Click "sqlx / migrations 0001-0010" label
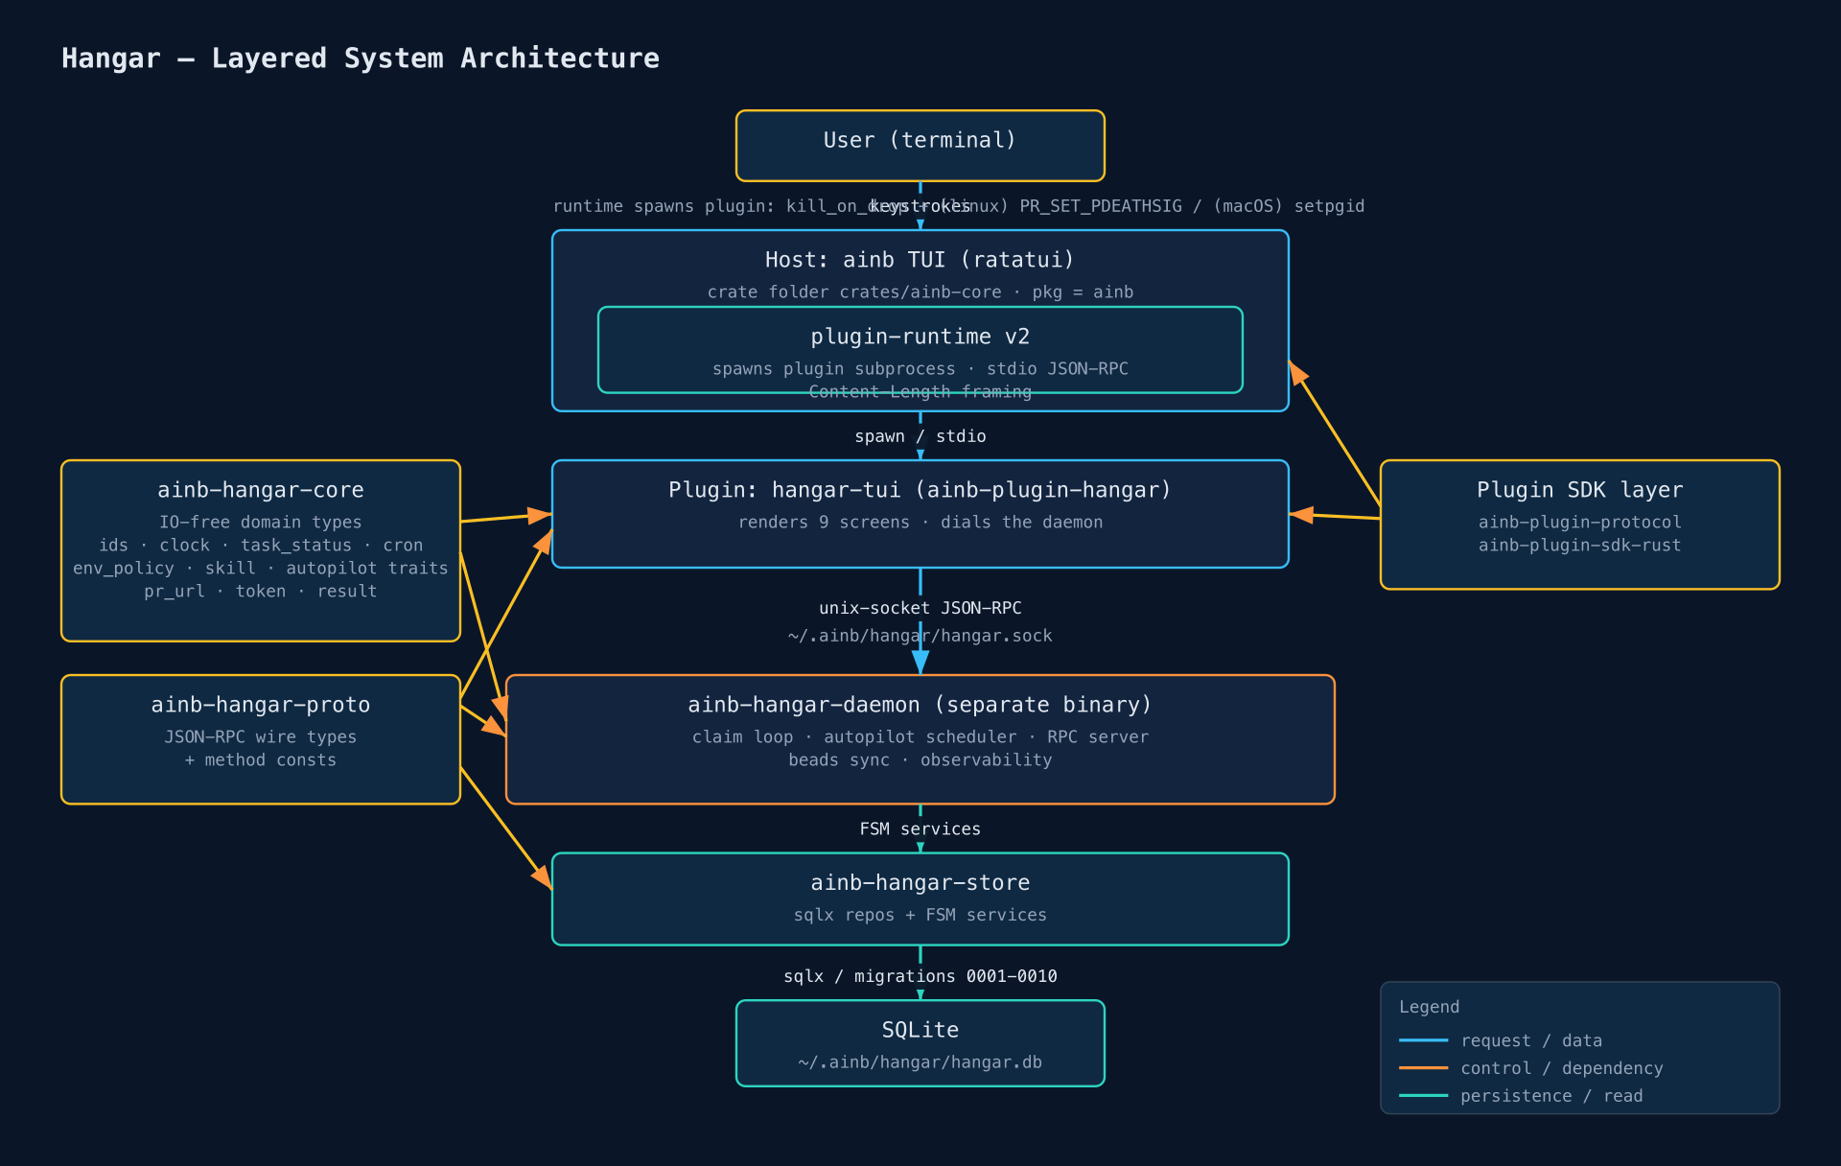The width and height of the screenshot is (1841, 1166). pyautogui.click(x=920, y=977)
